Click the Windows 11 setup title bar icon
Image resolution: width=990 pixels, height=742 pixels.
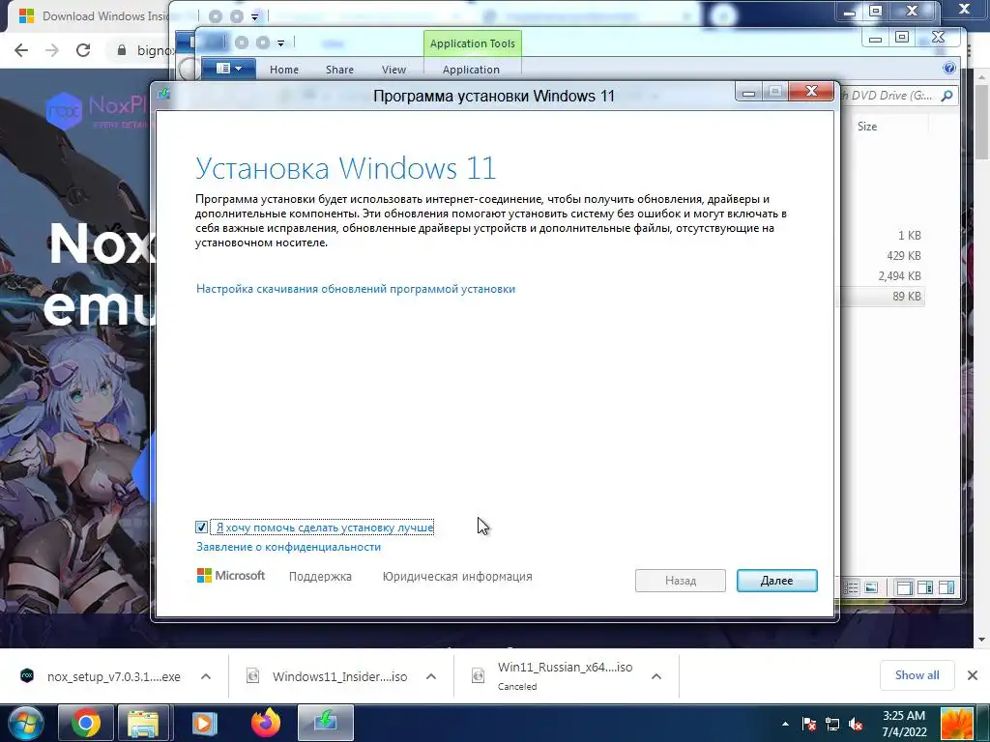pos(164,94)
